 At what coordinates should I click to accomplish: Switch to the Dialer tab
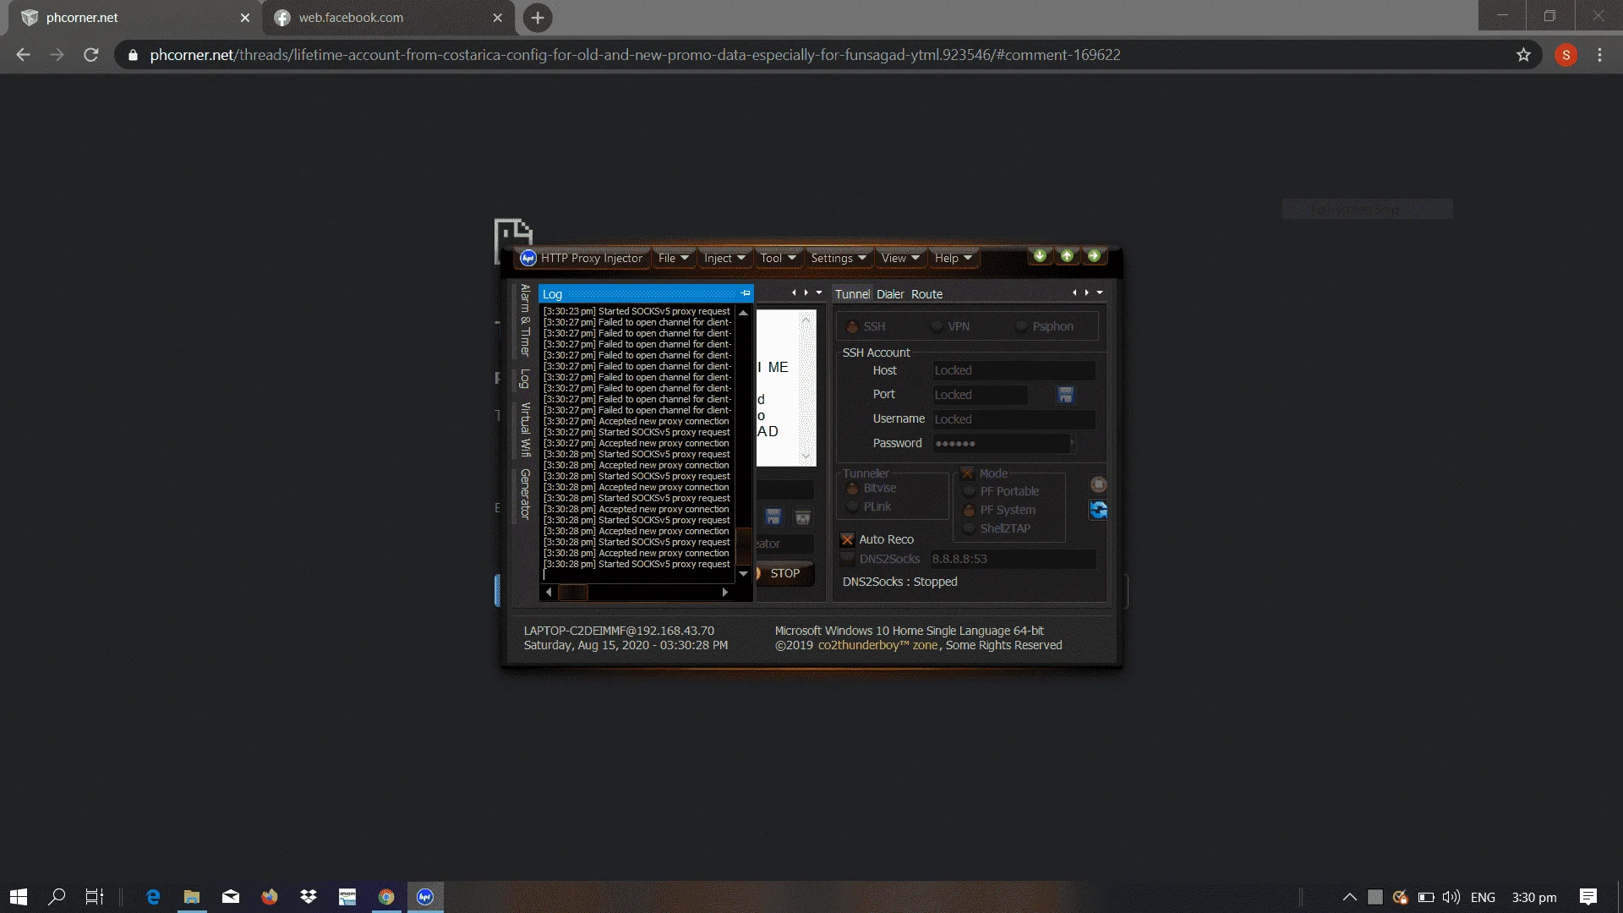(890, 294)
